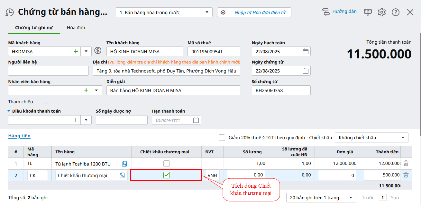This screenshot has height=205, width=421.
Task: Click the VNĐ unit cell in row 2
Action: point(212,175)
